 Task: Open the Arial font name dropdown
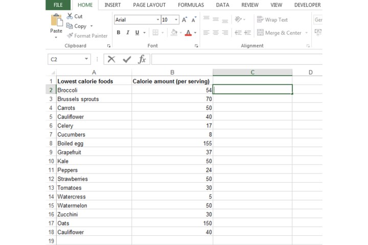(157, 20)
